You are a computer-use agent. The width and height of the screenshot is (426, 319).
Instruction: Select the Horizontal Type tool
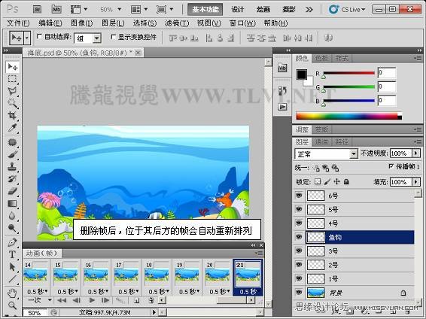pos(13,254)
